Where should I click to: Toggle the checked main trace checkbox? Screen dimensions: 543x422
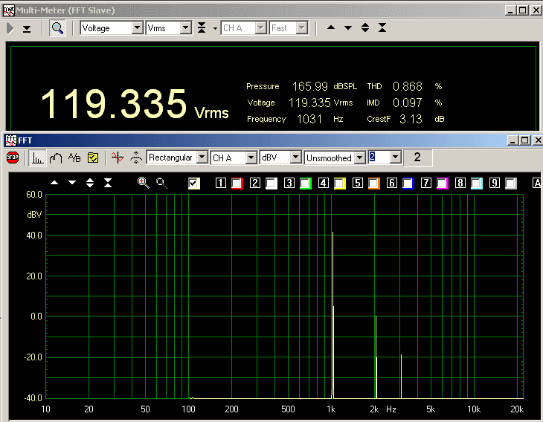pyautogui.click(x=194, y=183)
